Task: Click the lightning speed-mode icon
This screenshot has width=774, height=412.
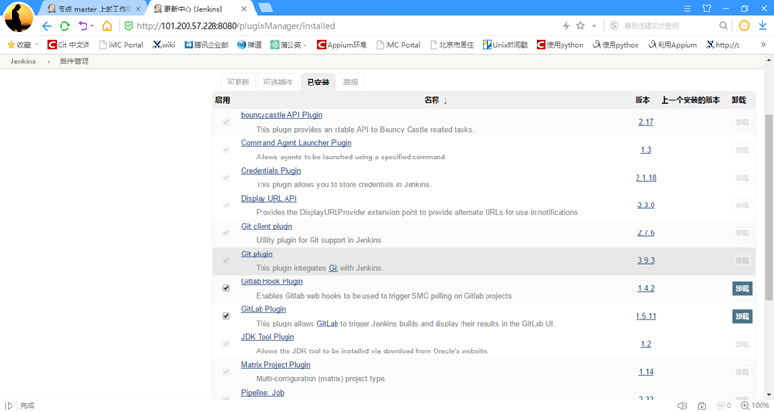Action: [566, 26]
